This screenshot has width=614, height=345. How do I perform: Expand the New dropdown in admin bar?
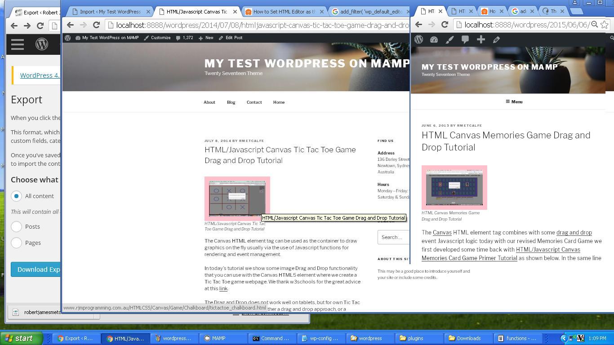(206, 38)
